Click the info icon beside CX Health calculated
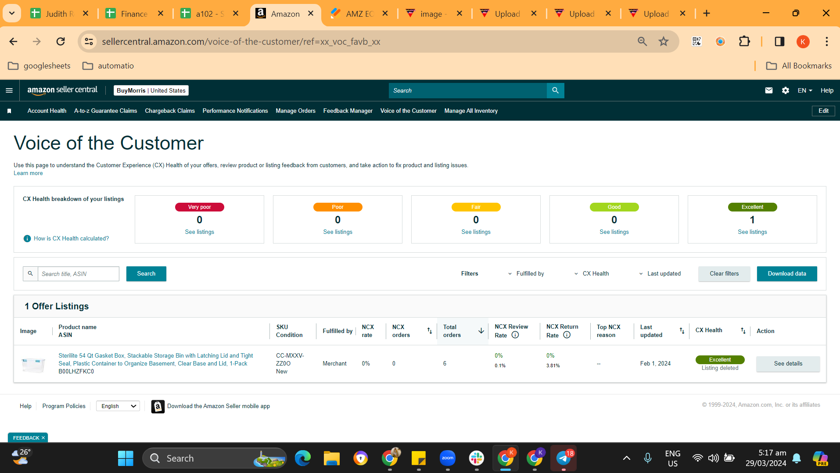This screenshot has height=473, width=840. click(27, 239)
